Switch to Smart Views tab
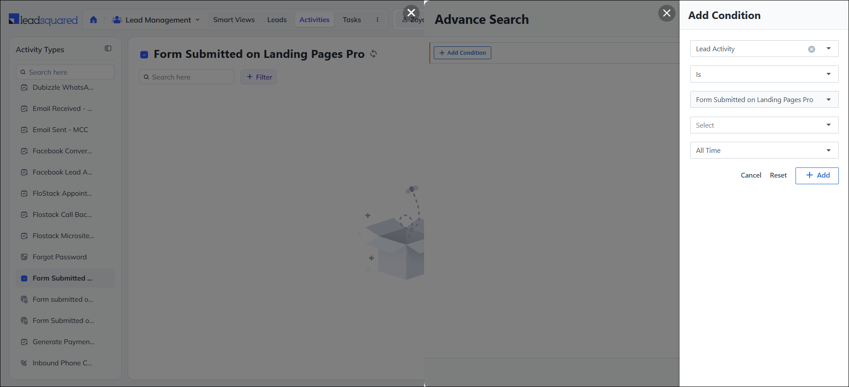 coord(234,20)
